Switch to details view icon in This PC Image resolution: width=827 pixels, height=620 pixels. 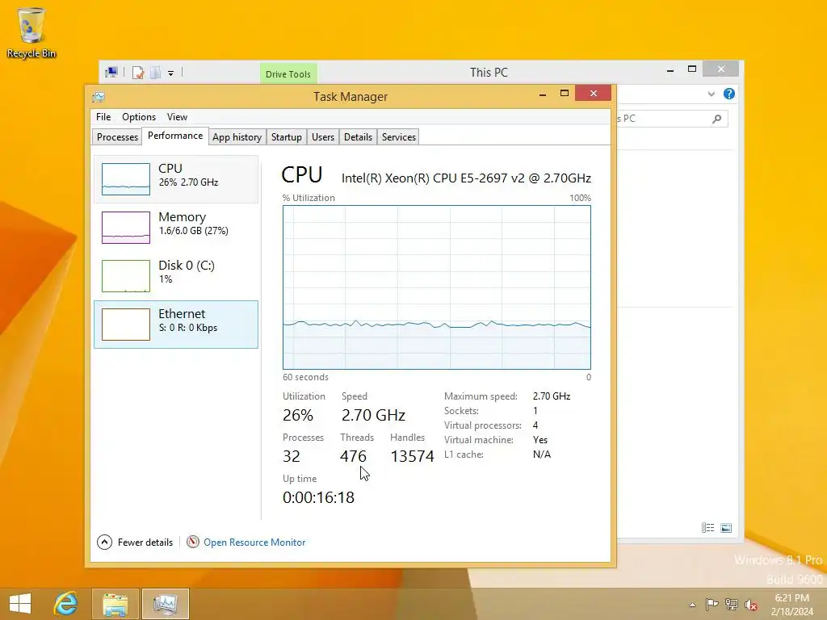coord(707,528)
